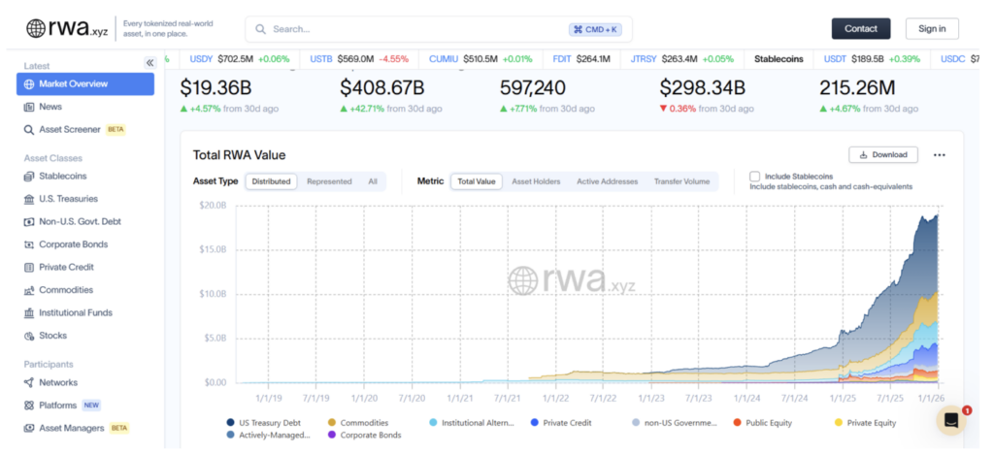
Task: Select the All asset type option
Action: point(373,181)
